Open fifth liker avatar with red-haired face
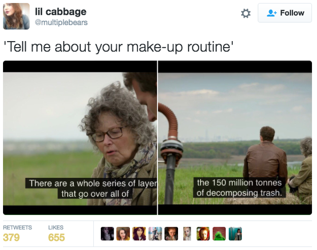 (x=171, y=234)
